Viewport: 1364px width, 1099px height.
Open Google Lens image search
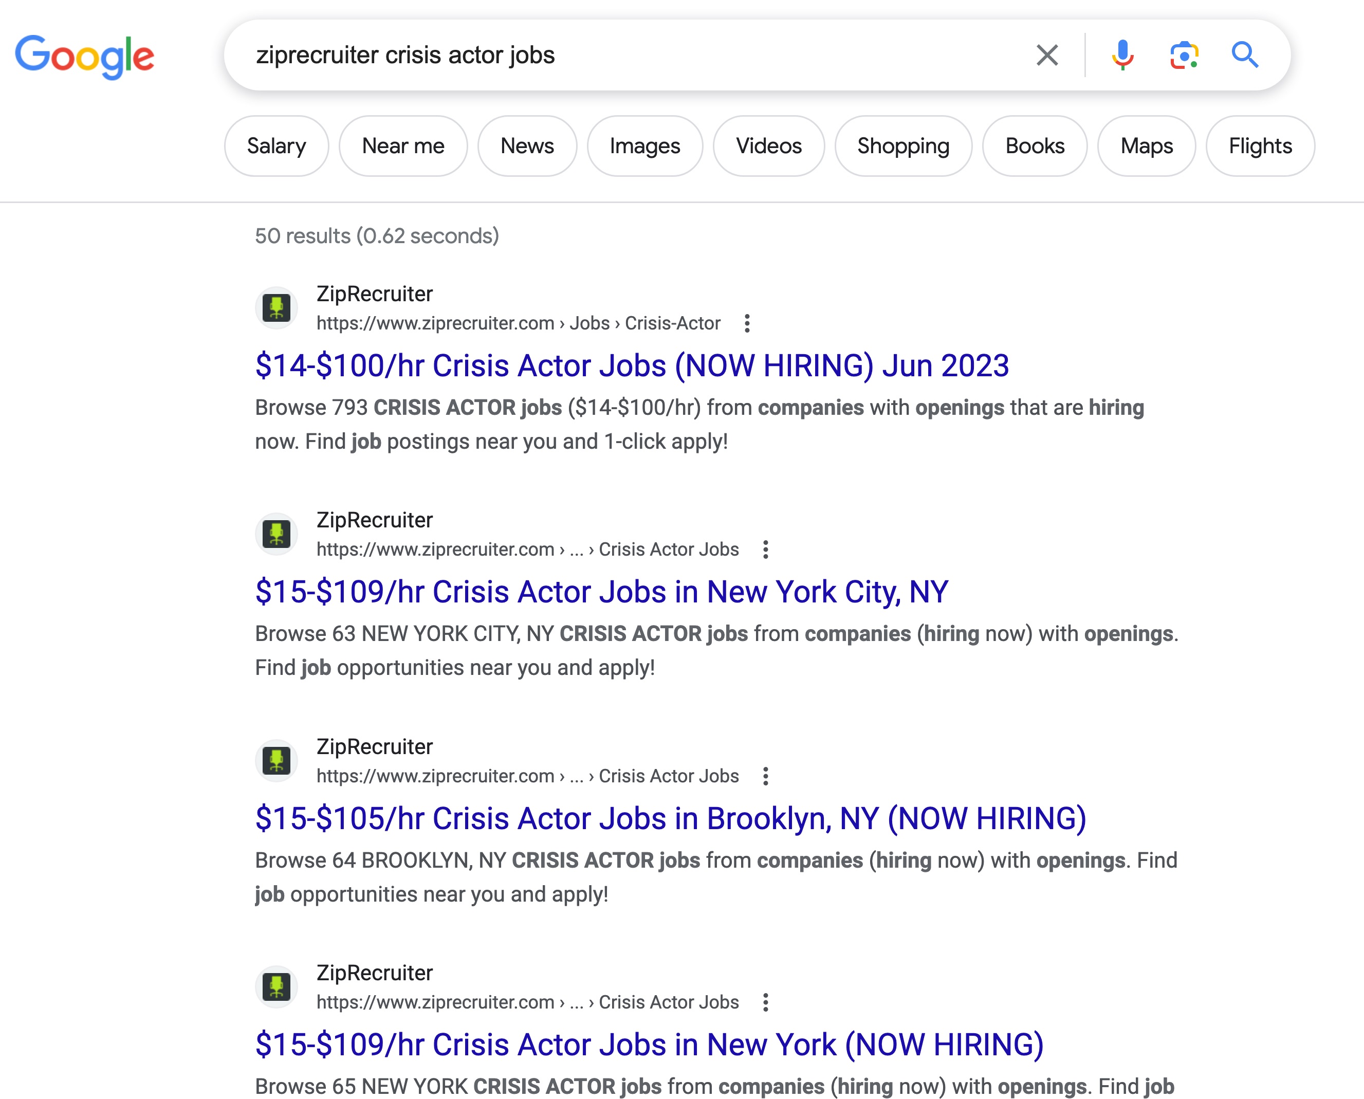tap(1184, 55)
